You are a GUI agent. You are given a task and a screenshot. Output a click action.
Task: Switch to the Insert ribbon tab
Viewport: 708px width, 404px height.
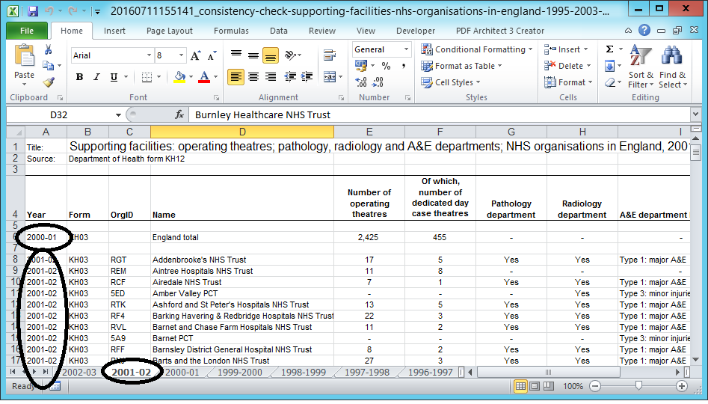(114, 31)
